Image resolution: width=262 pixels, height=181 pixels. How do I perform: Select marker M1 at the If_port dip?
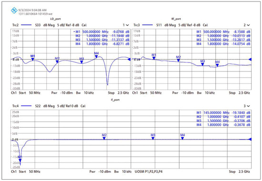coord(20,161)
